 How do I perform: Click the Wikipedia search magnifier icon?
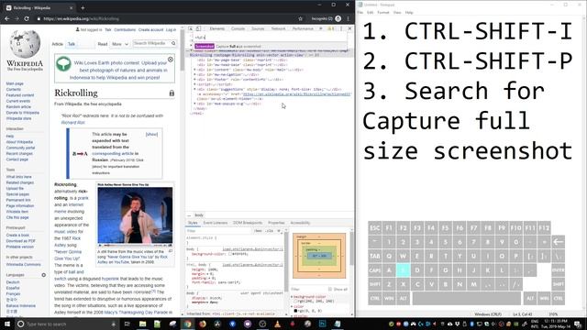[173, 43]
